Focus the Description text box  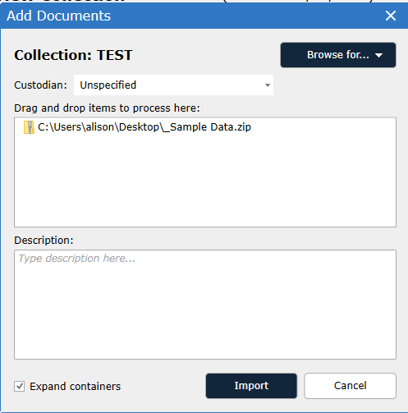205,305
